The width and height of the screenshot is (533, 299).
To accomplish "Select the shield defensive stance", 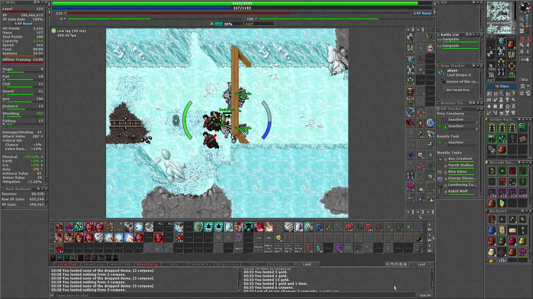I will coord(522,52).
